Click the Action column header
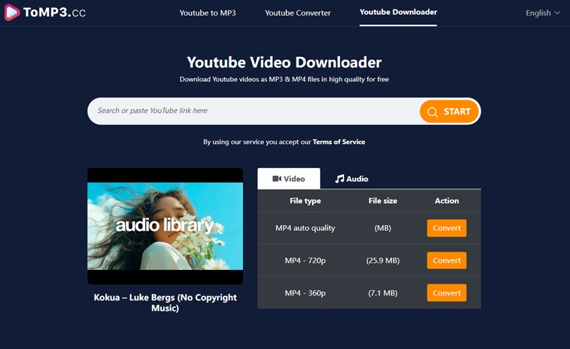The width and height of the screenshot is (570, 349). click(x=447, y=201)
